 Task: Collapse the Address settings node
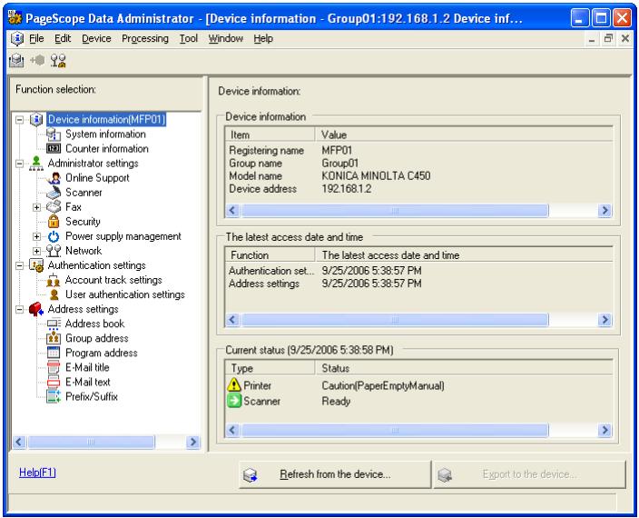click(20, 310)
